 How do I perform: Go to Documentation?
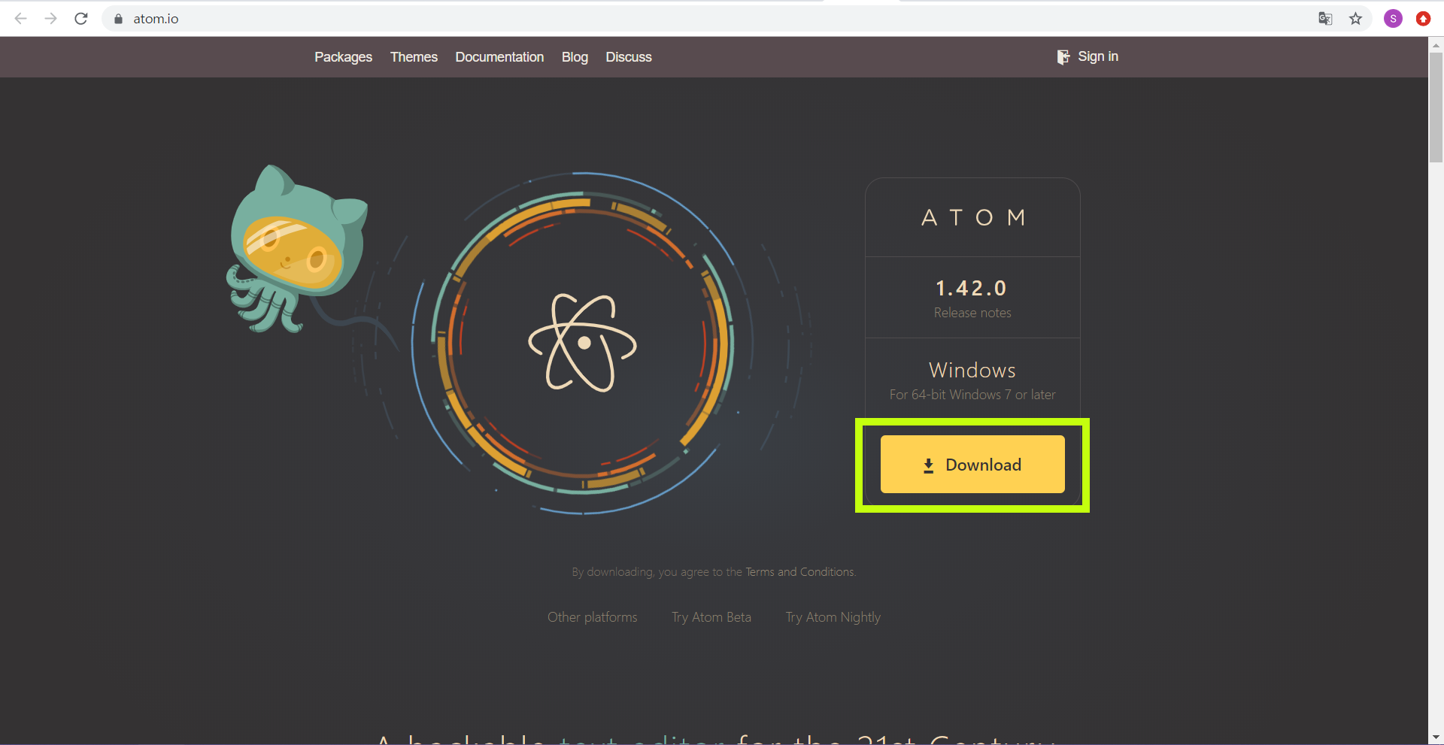pyautogui.click(x=499, y=57)
